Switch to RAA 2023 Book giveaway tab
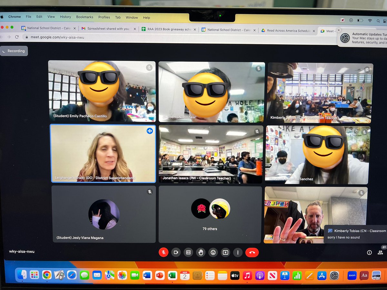The width and height of the screenshot is (387, 290). (169, 29)
